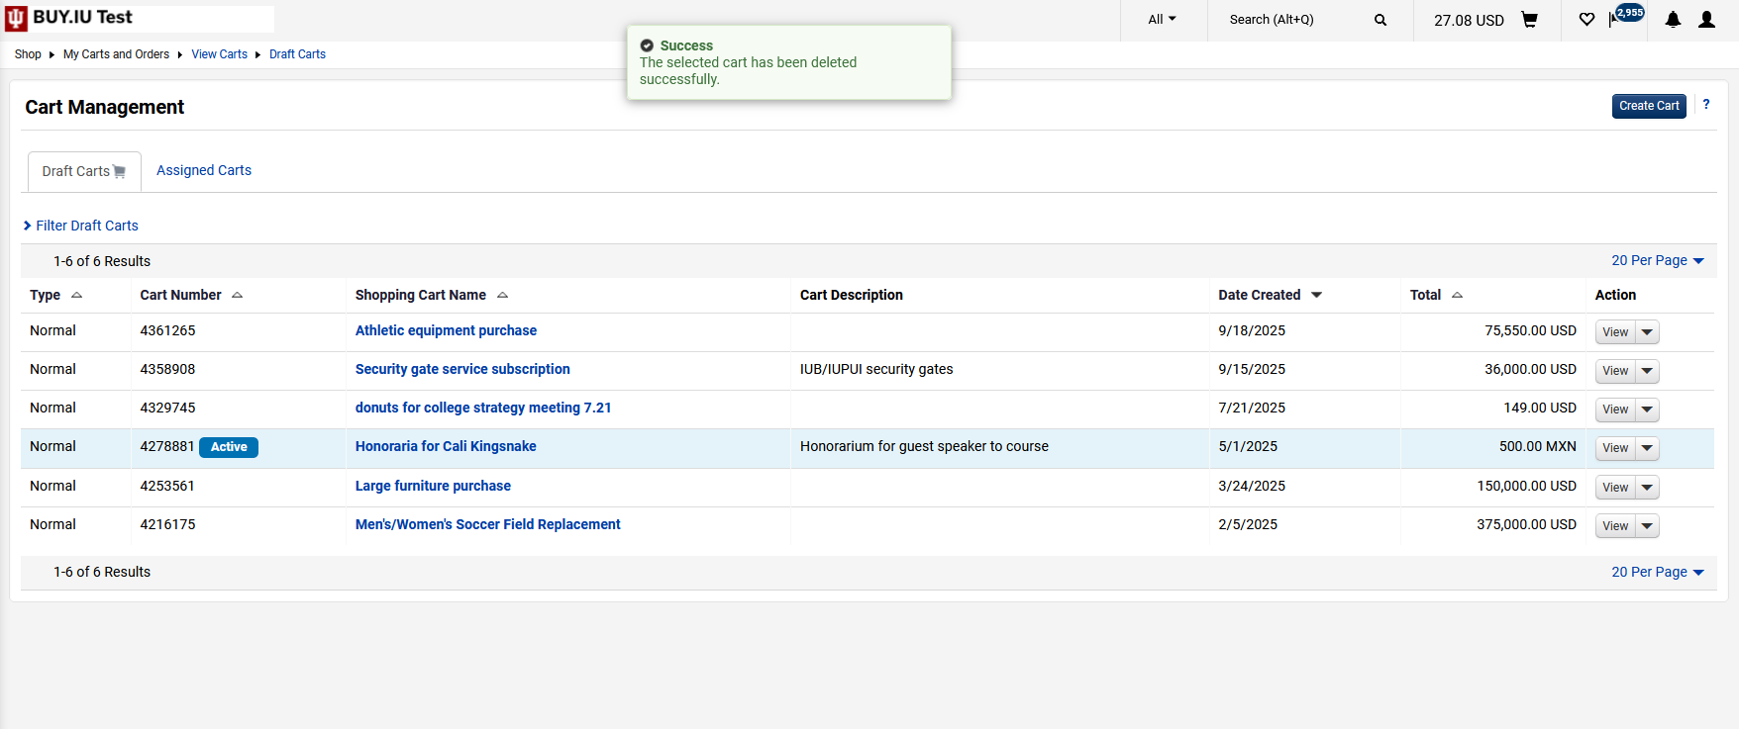Viewport: 1739px width, 729px height.
Task: Click the shopping cart icon in header
Action: click(x=1529, y=20)
